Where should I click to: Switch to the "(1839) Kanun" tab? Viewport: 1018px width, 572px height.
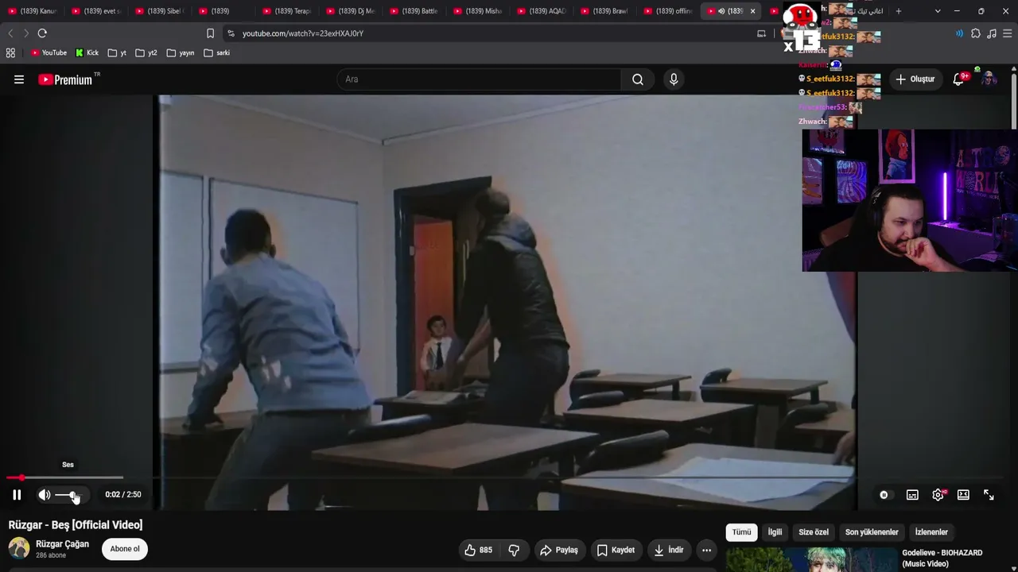click(x=32, y=11)
